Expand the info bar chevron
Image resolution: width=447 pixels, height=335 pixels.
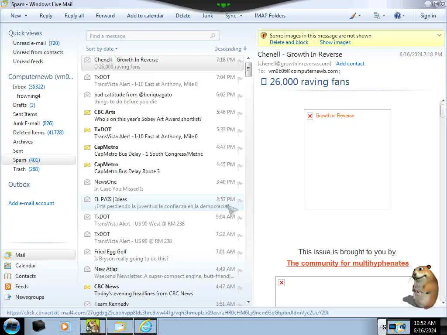tap(439, 35)
